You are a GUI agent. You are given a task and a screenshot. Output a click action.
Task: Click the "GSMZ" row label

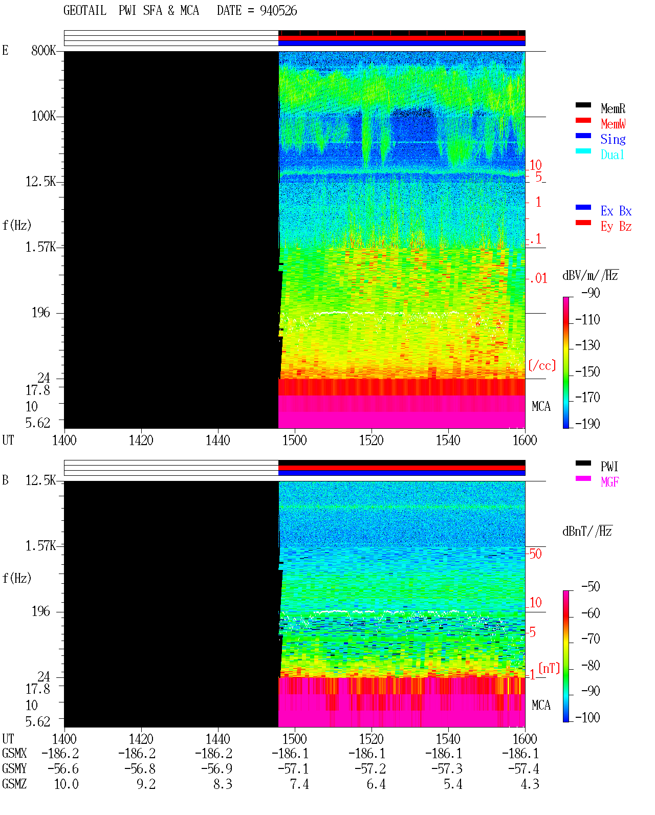pos(14,784)
